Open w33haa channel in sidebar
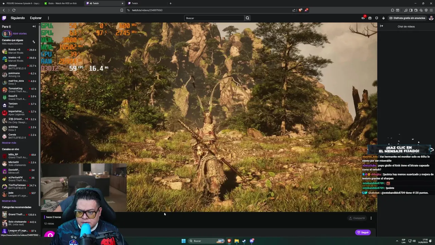Viewport: 435px width, 245px height. coord(19,128)
